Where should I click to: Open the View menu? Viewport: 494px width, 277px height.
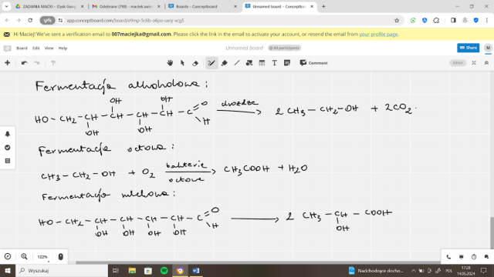pos(49,48)
